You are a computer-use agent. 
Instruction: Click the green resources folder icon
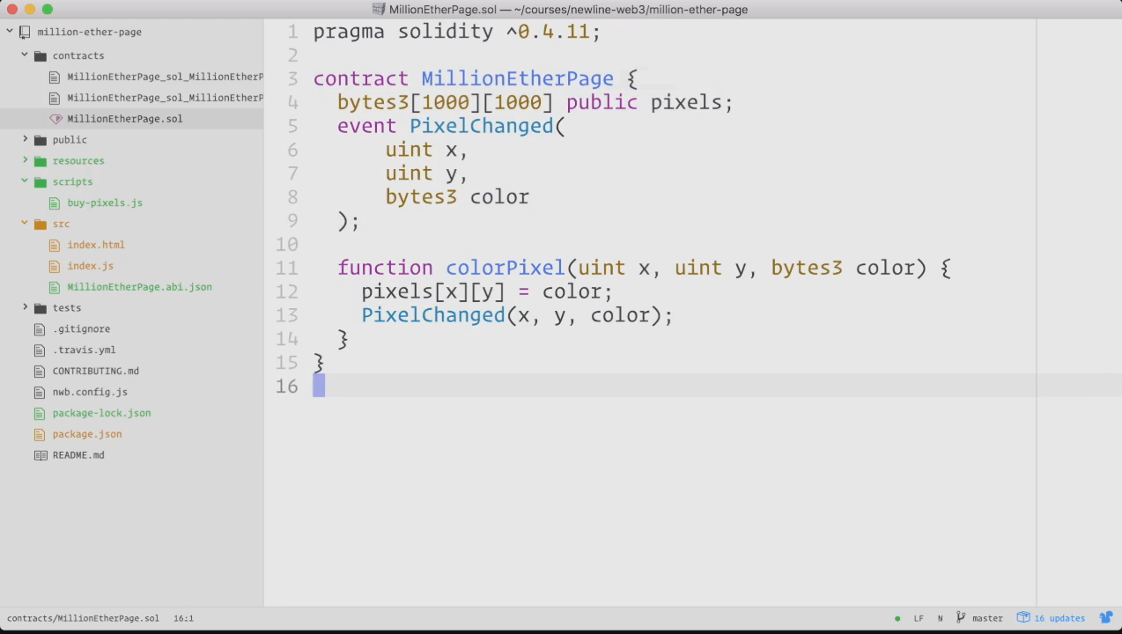(40, 161)
